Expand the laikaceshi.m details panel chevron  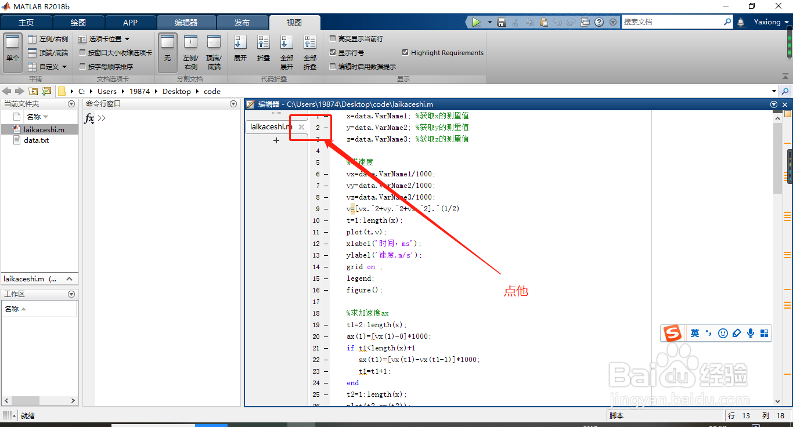pos(69,279)
